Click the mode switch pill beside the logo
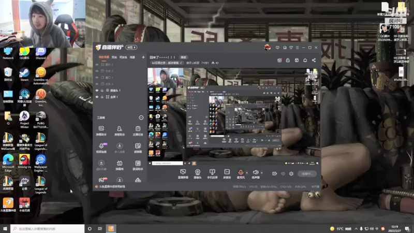414x233 pixels. point(131,47)
